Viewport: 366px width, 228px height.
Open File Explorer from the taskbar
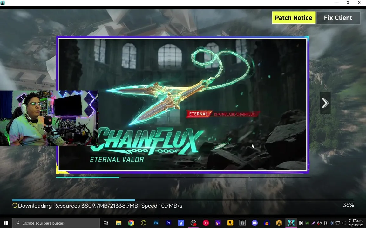pos(119,223)
